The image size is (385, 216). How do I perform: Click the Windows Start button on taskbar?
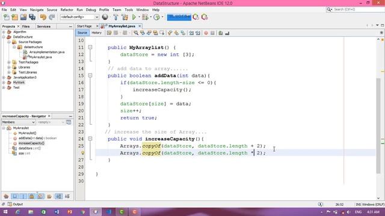(5, 212)
